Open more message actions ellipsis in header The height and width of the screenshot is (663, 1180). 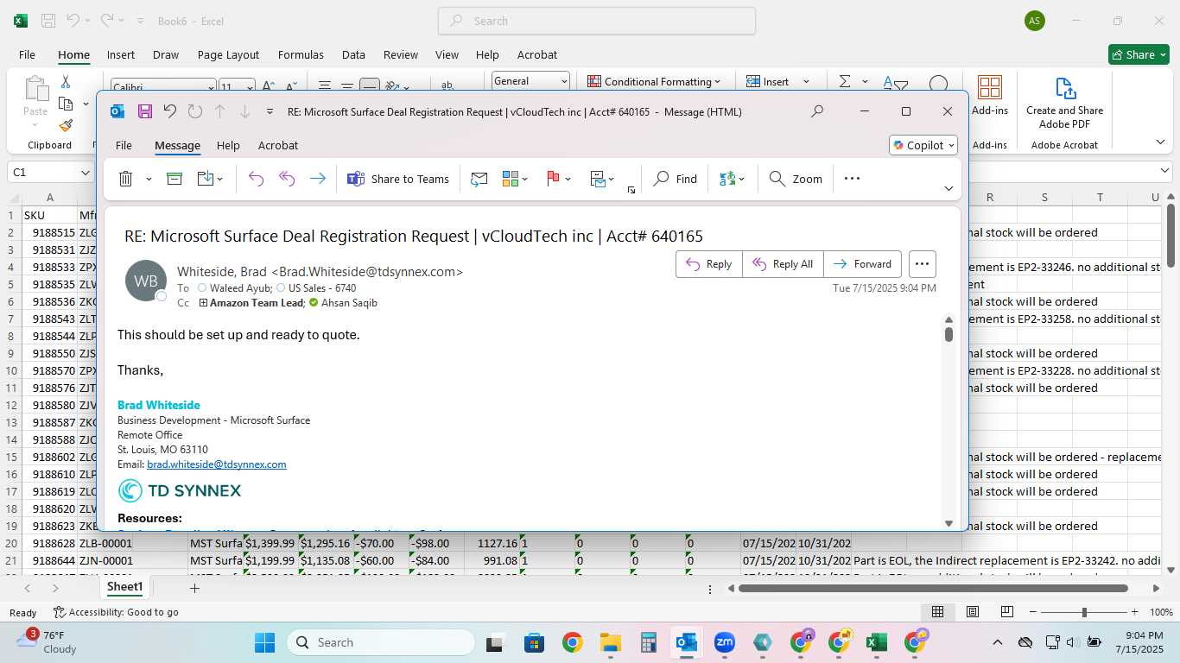(922, 264)
